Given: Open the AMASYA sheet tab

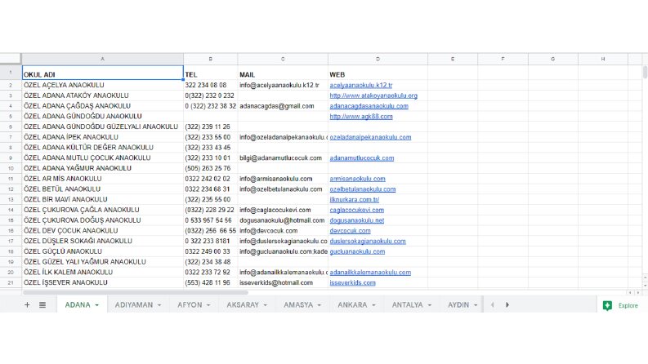Looking at the screenshot, I should pos(298,305).
